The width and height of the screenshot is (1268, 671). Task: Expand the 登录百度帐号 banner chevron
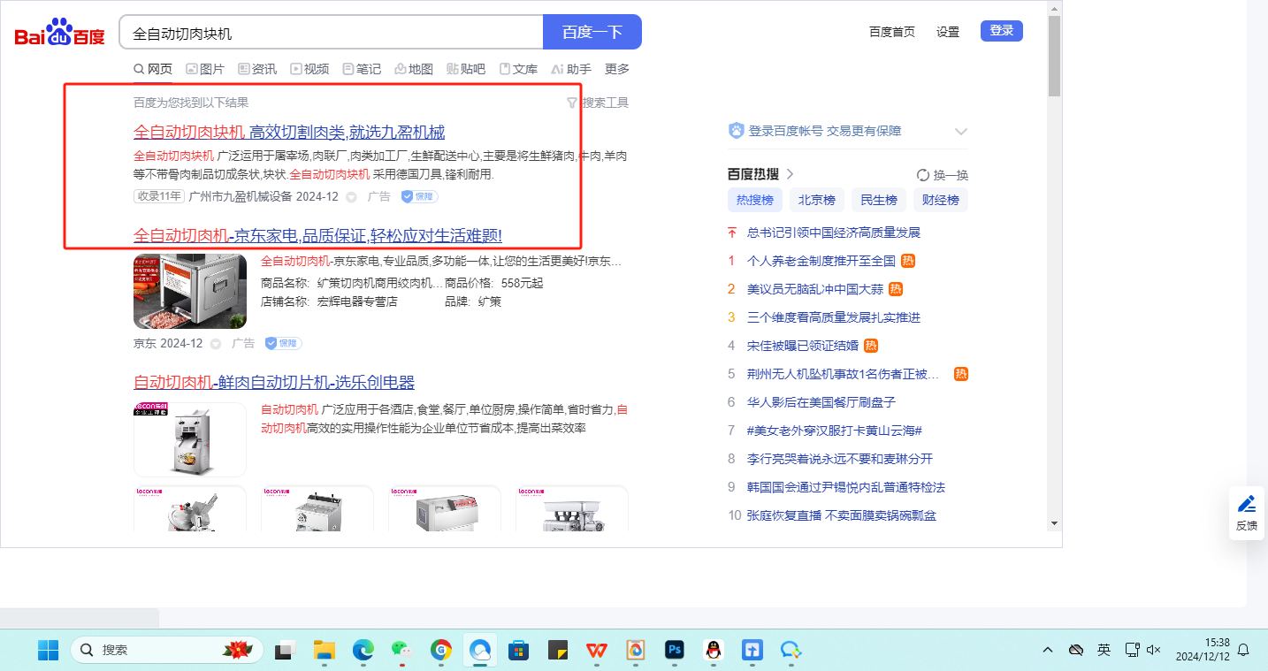[961, 132]
